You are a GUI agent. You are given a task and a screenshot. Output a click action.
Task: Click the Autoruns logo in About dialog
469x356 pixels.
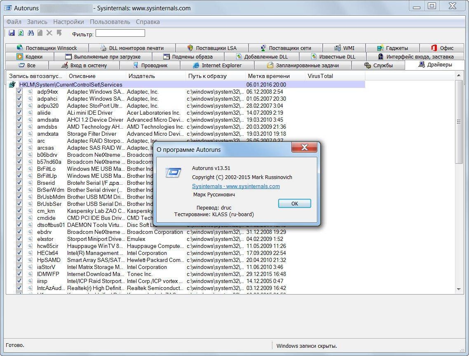click(x=173, y=173)
